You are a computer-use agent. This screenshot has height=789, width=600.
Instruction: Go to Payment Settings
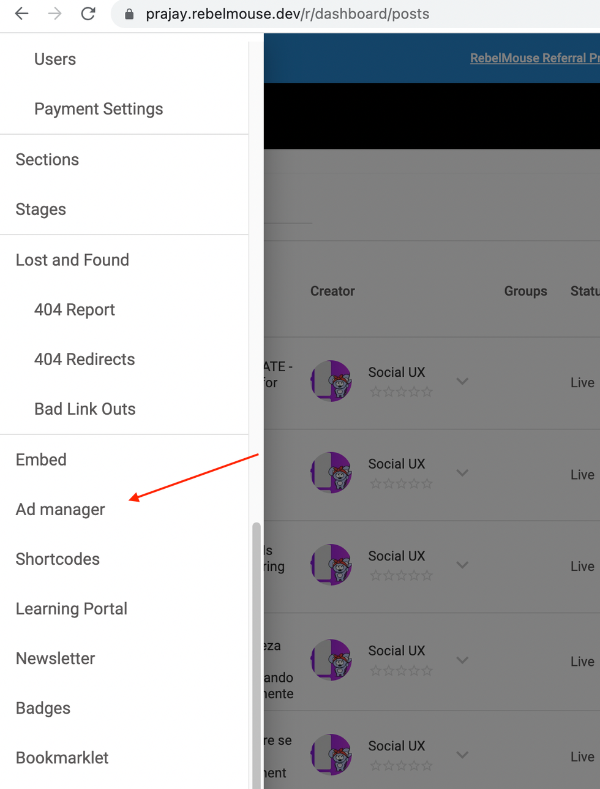[99, 109]
